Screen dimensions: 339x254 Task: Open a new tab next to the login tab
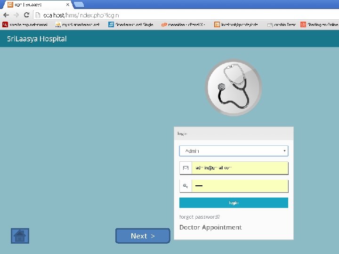pos(79,4)
